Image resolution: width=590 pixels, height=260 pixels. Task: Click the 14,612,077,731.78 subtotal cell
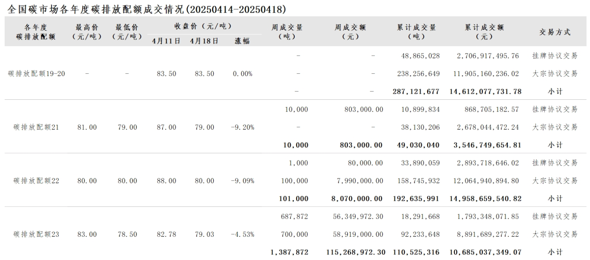[x=485, y=91]
